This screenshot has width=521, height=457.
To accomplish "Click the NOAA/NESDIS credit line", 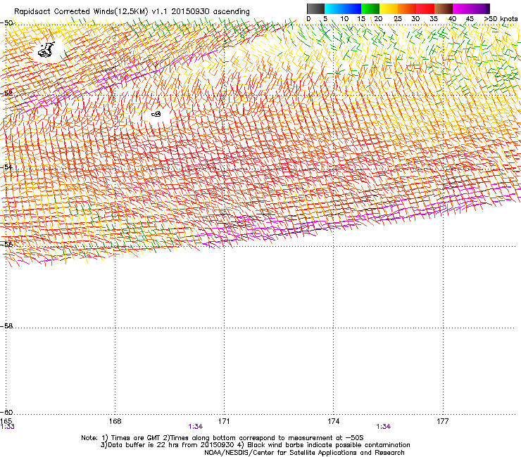I will [304, 453].
